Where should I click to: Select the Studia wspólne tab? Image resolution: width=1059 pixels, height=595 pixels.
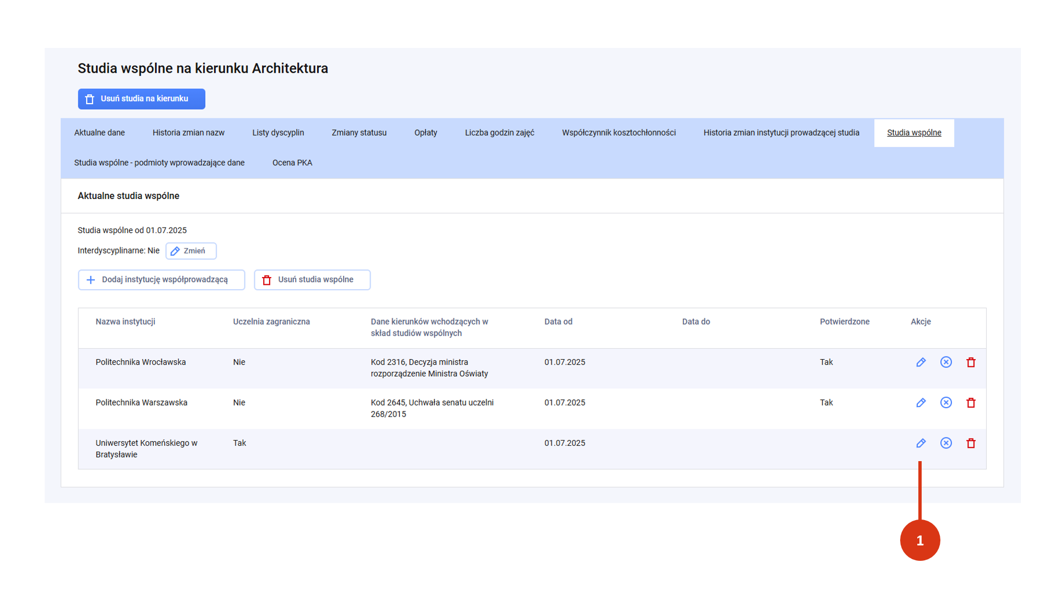click(x=914, y=133)
